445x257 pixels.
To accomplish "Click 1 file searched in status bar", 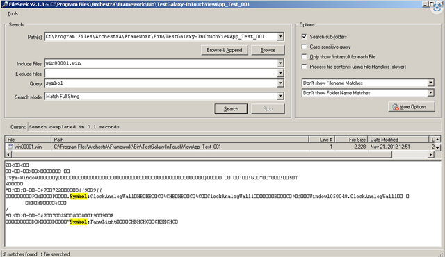I will pos(55,254).
